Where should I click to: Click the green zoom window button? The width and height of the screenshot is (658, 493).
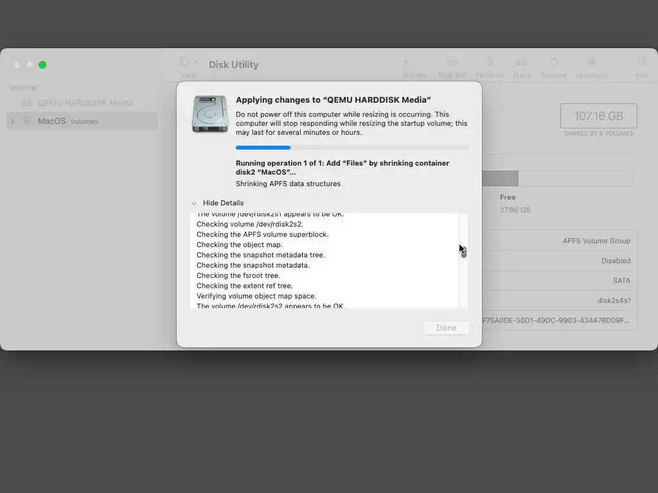42,65
